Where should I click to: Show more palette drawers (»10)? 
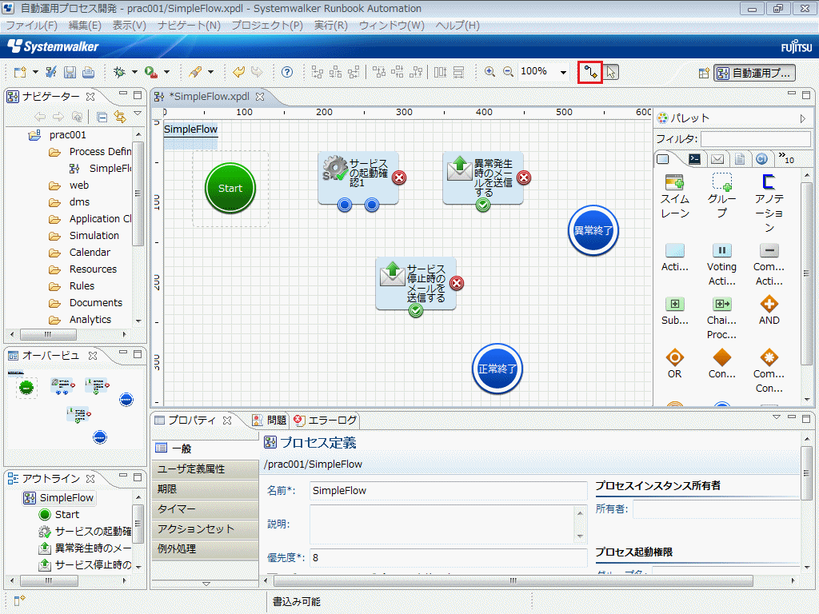coord(786,158)
